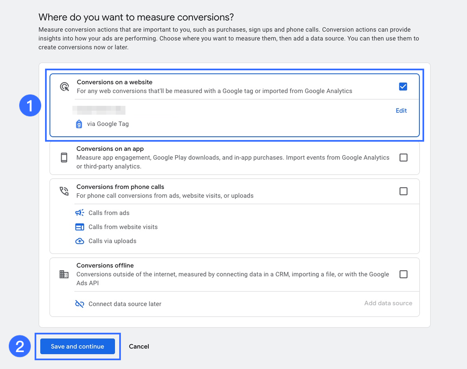Select the Calls from ads option
Image resolution: width=467 pixels, height=369 pixels.
[x=109, y=213]
